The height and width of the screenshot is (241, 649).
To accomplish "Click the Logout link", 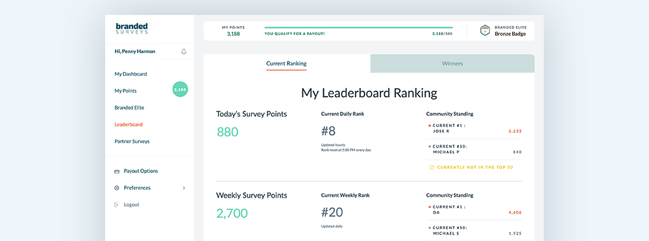I will pyautogui.click(x=131, y=205).
